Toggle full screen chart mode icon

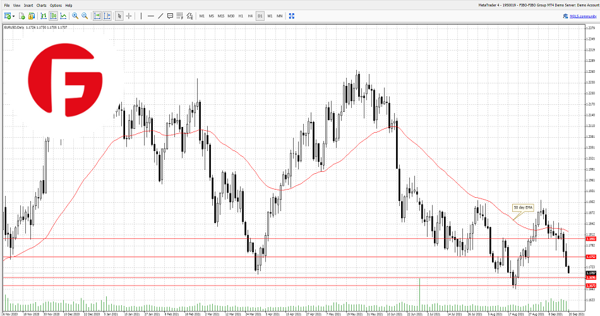click(292, 16)
